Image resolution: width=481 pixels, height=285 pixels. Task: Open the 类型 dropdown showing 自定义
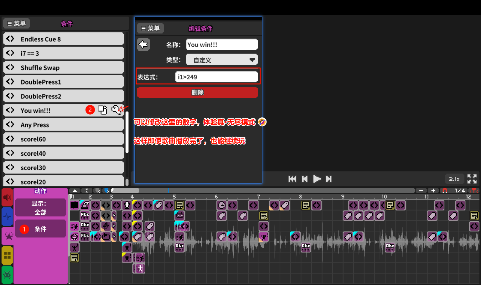(x=221, y=60)
